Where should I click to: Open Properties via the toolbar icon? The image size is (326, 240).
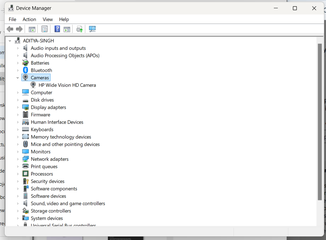(x=45, y=29)
